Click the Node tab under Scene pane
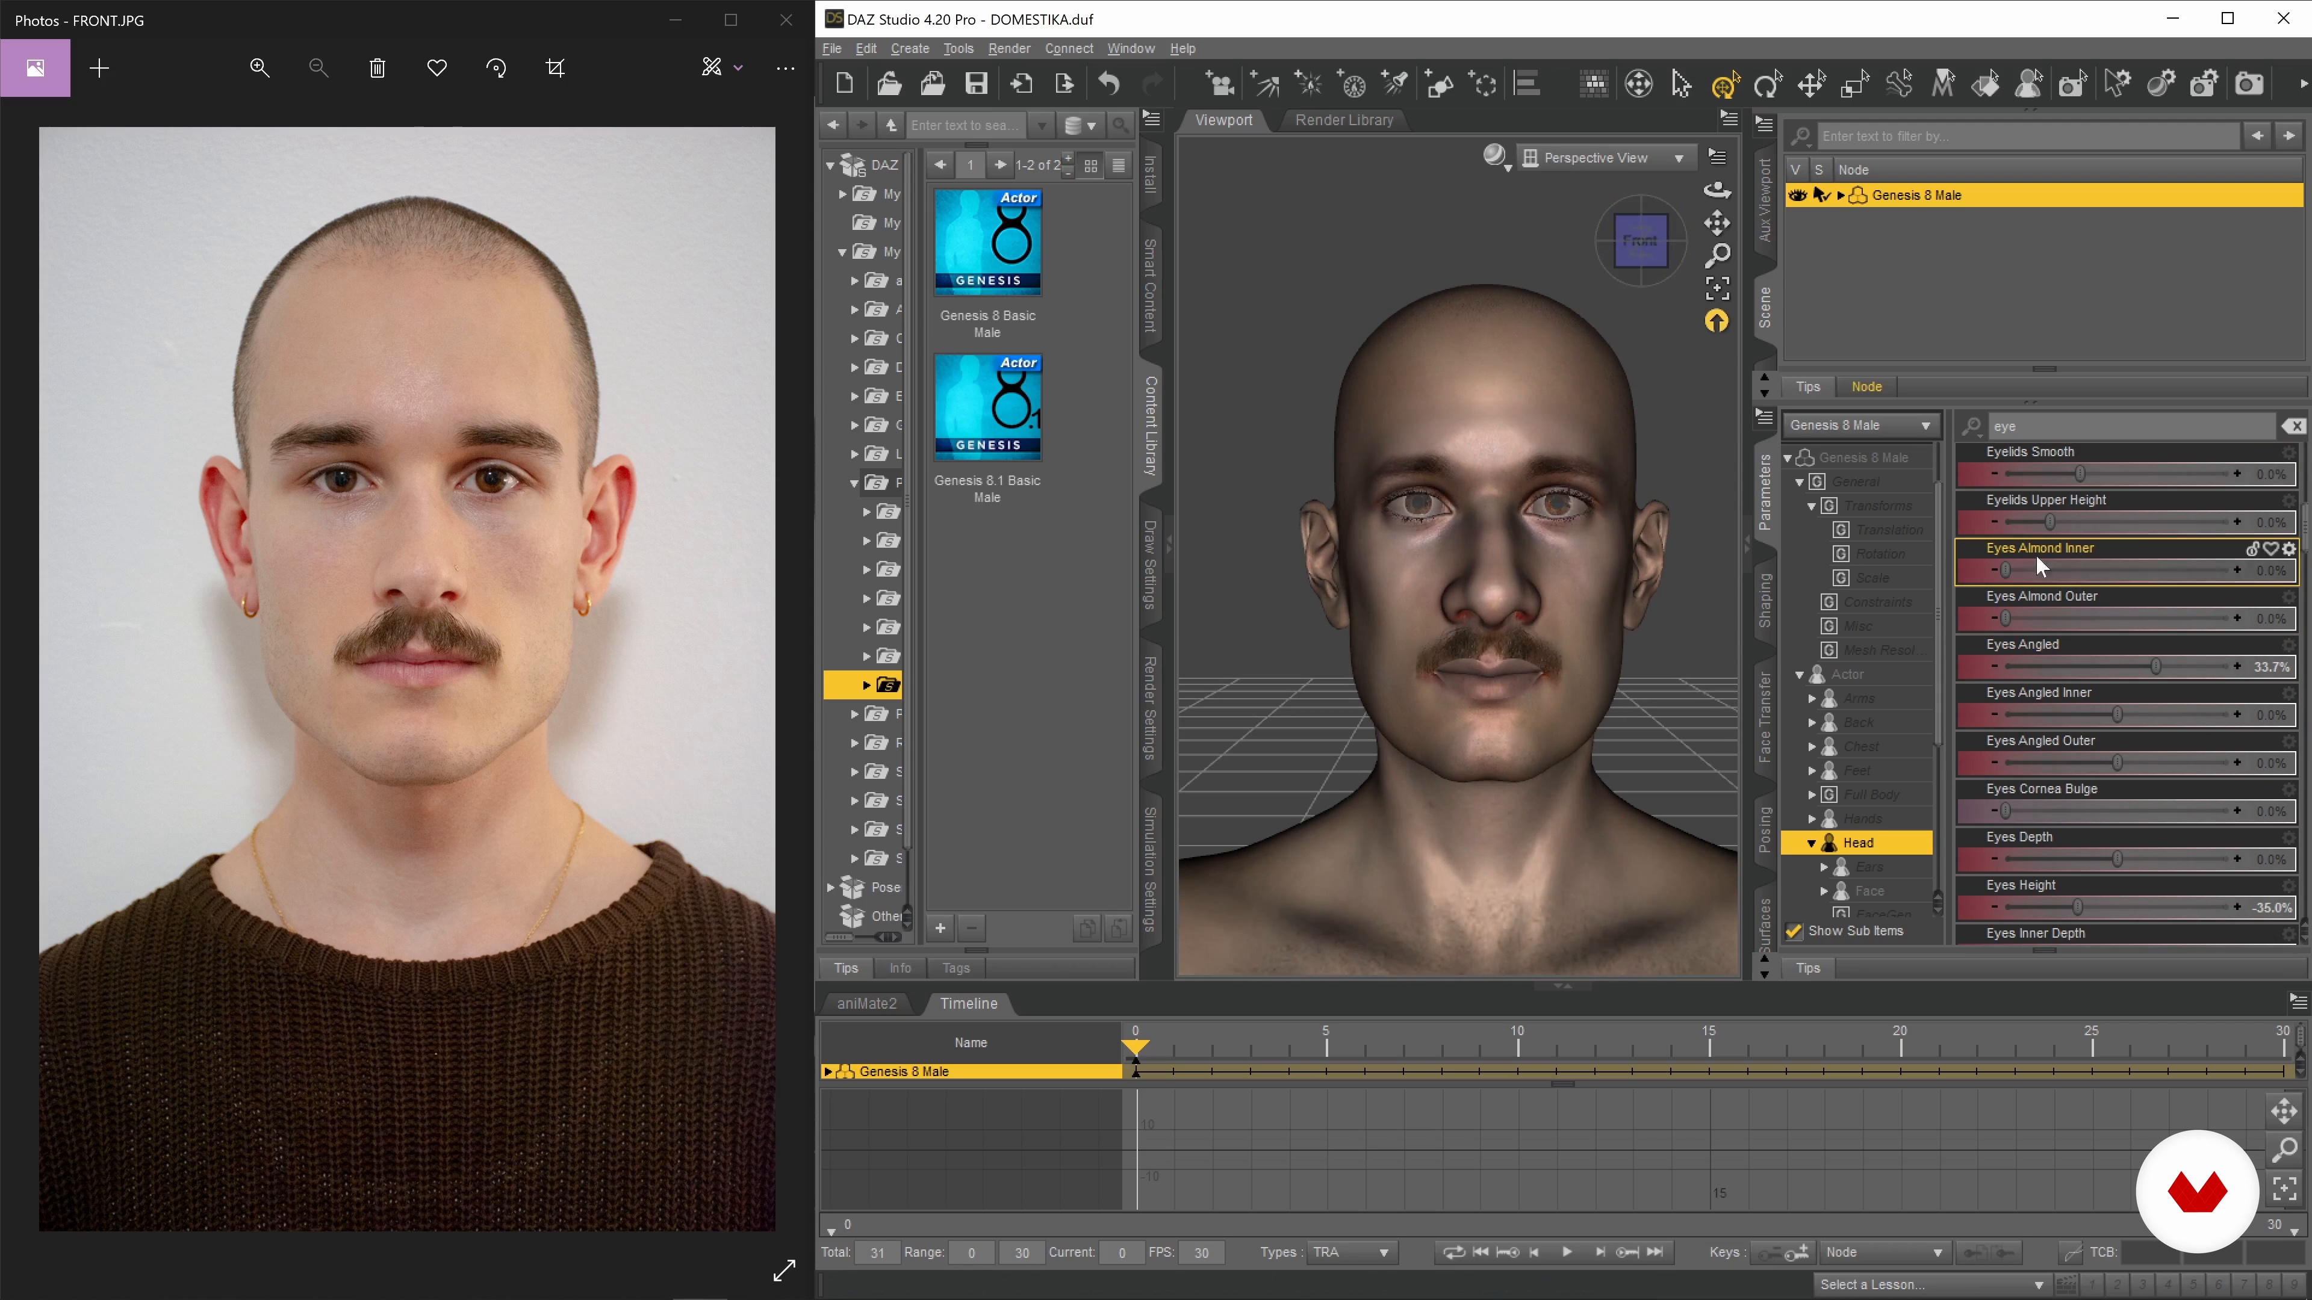 click(1866, 388)
